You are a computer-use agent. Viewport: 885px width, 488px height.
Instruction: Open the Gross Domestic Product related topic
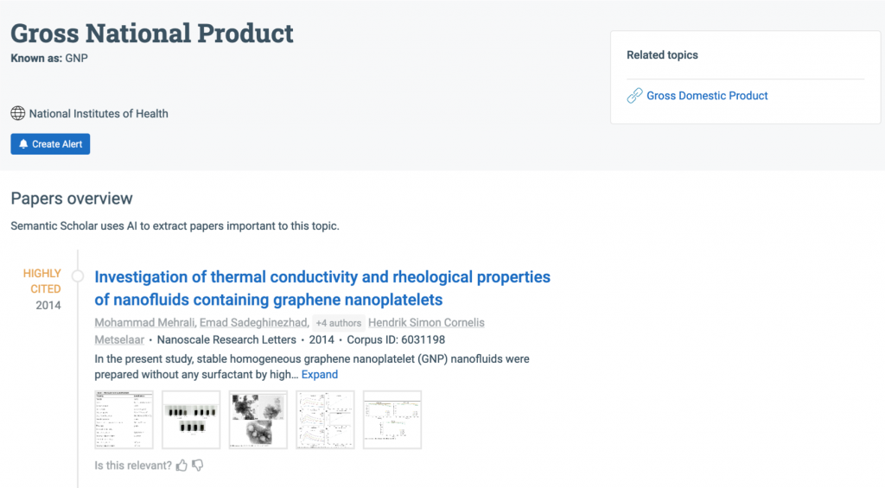(707, 96)
